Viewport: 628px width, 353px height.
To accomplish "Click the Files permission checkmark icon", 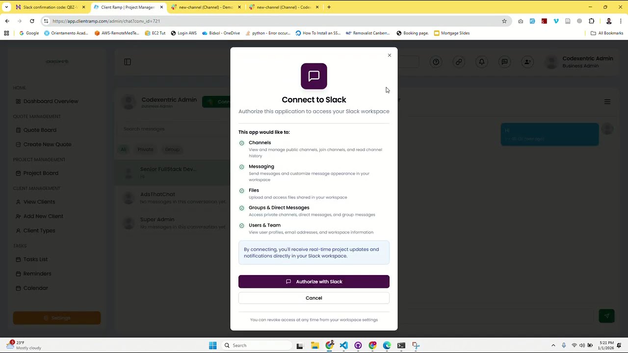I will 241,191.
